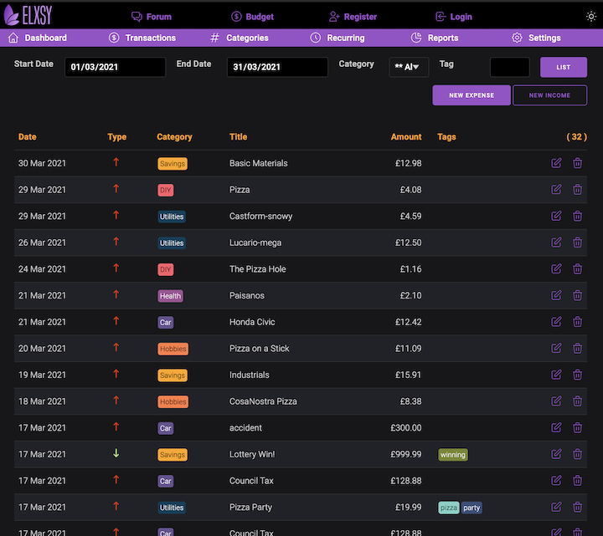Open the Dashboard tab
This screenshot has height=536, width=603.
click(38, 38)
